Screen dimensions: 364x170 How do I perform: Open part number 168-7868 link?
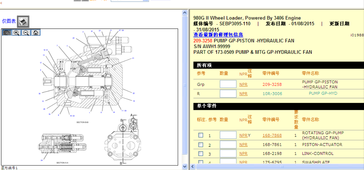272,136
